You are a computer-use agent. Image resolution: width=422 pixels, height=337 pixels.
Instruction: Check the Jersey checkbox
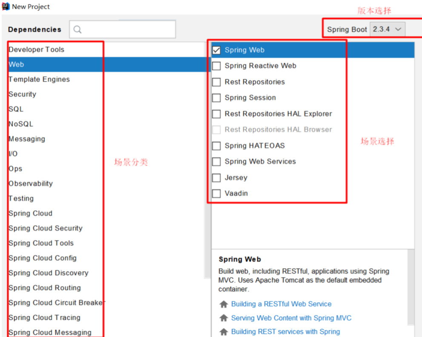[x=216, y=178]
